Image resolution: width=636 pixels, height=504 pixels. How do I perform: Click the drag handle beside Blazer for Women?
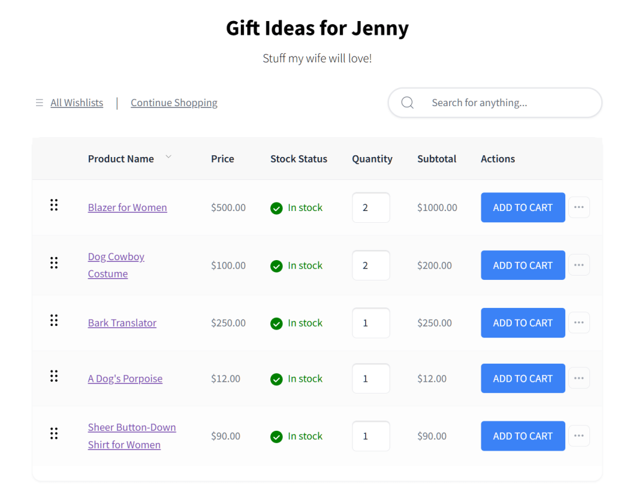54,204
